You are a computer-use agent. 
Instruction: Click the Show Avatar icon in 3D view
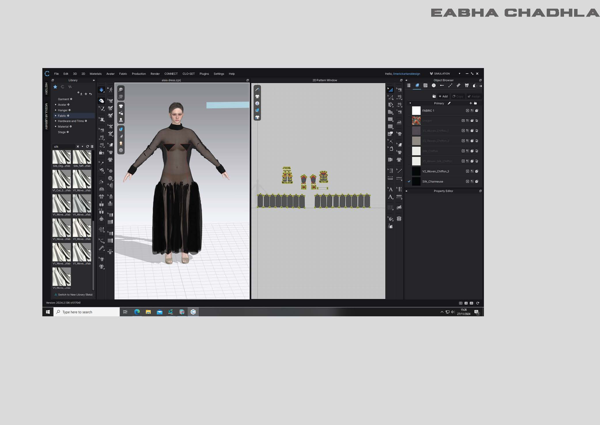[x=121, y=120]
